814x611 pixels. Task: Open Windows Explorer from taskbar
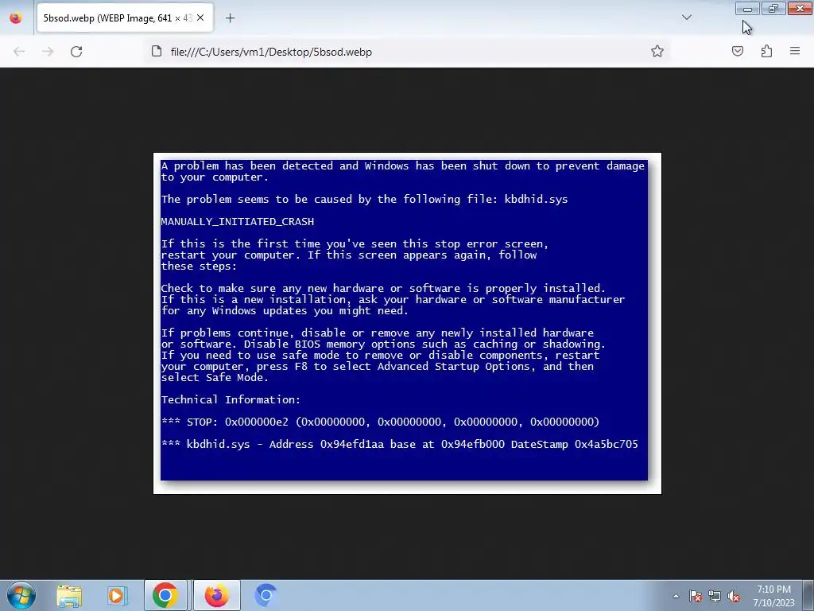(x=69, y=596)
